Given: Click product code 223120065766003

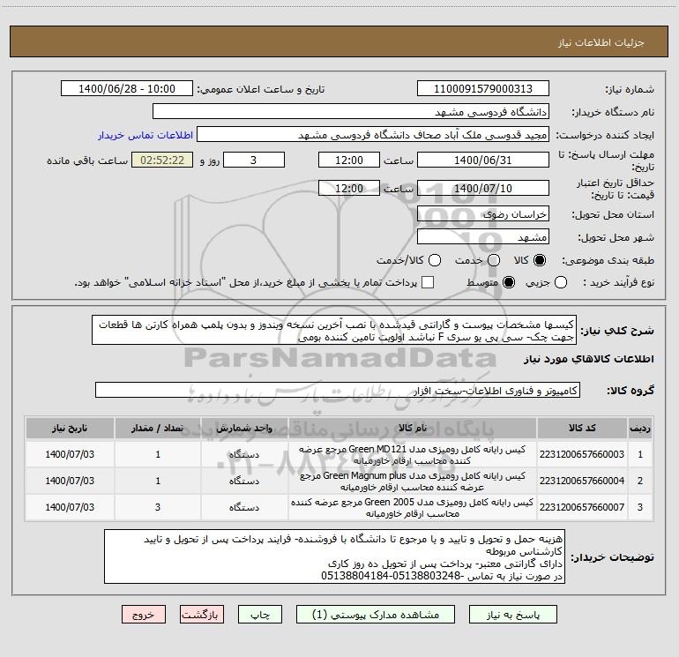Looking at the screenshot, I should coord(582,454).
